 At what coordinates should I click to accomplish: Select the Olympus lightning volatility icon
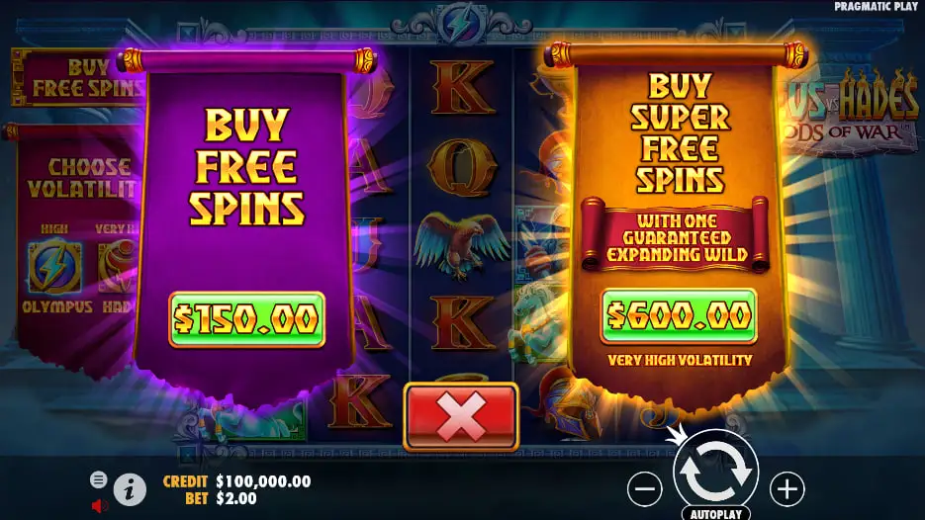tap(54, 268)
